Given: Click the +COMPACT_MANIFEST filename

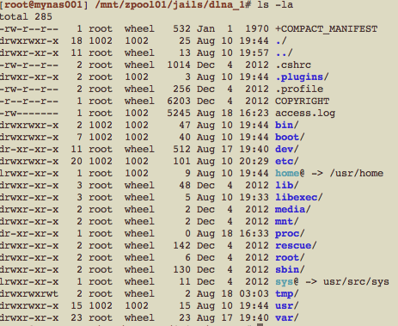Looking at the screenshot, I should (326, 29).
